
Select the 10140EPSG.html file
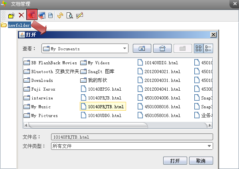pos(101,89)
